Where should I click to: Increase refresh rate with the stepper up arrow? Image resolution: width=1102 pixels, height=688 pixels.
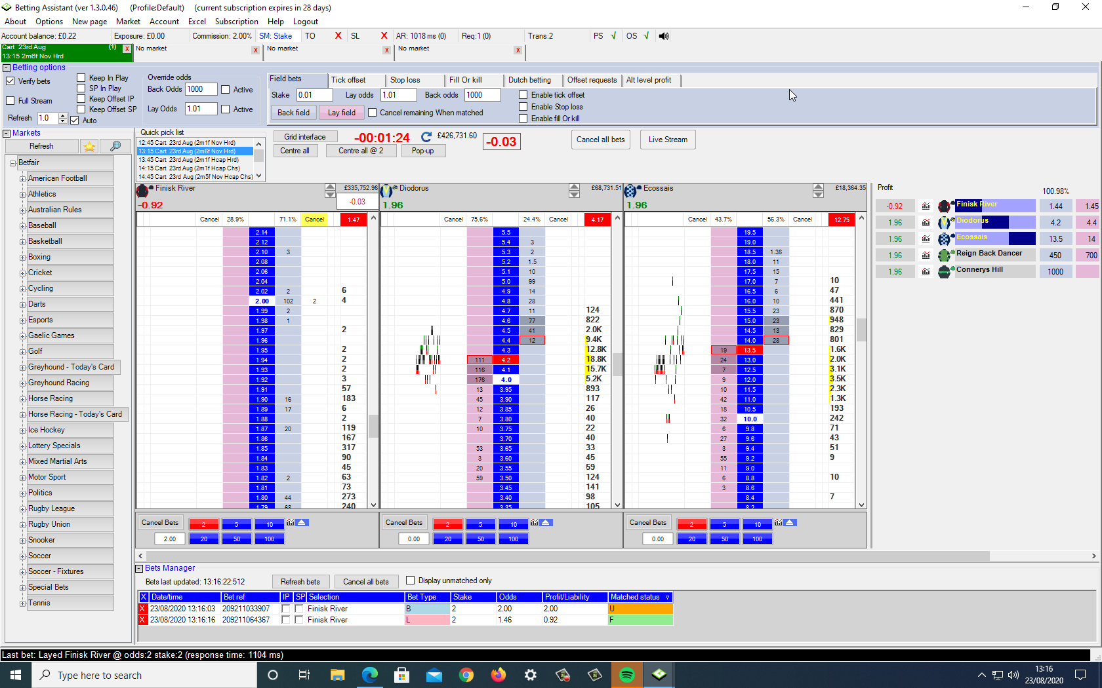[62, 115]
